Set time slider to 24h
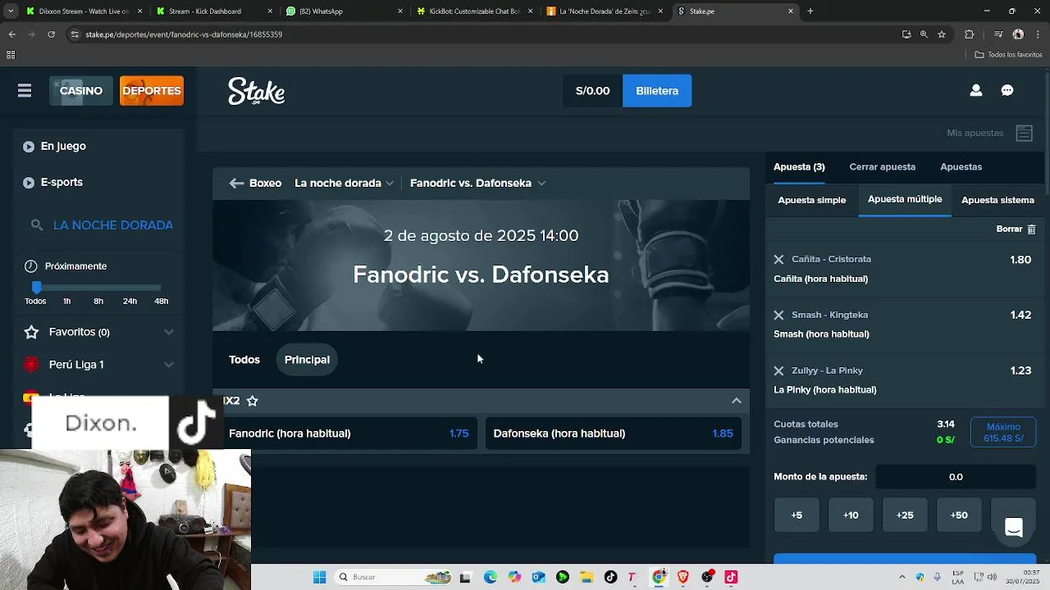Image resolution: width=1050 pixels, height=590 pixels. point(130,301)
